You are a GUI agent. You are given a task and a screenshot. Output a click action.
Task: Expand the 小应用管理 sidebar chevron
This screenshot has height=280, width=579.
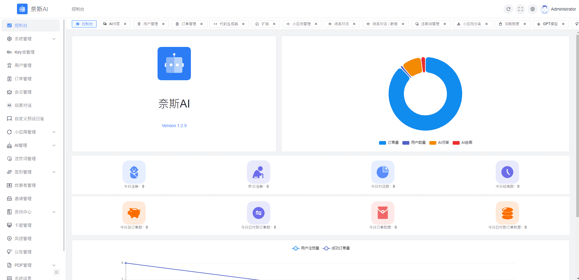54,132
